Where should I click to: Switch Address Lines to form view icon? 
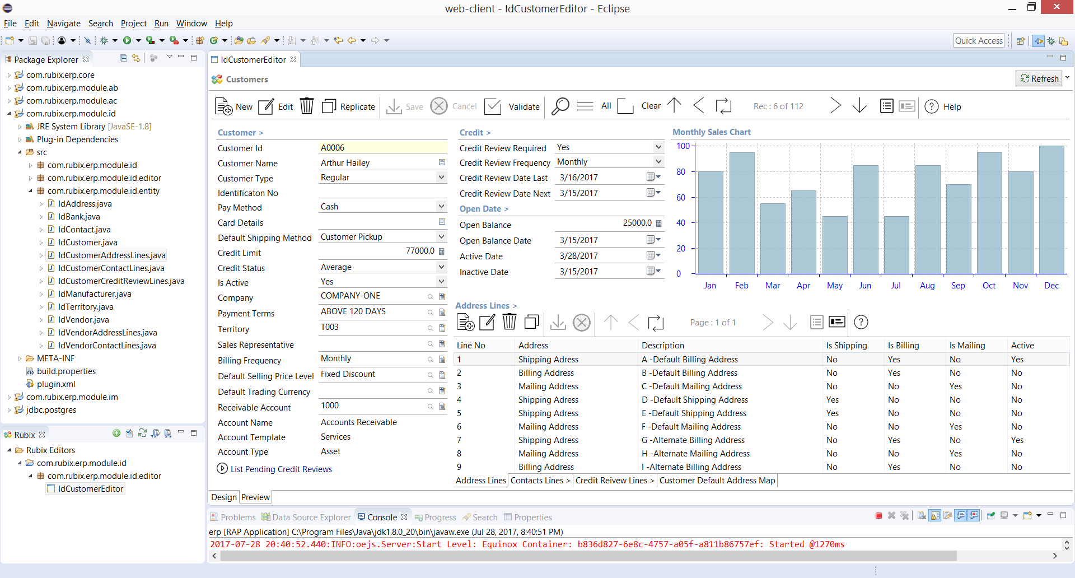[837, 321]
